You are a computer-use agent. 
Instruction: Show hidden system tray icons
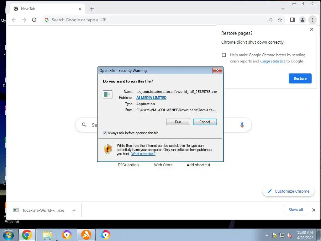(x=266, y=235)
